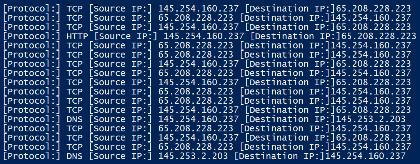Click [Protocol:] label on the HTTP line
The image size is (420, 164).
(x=32, y=36)
